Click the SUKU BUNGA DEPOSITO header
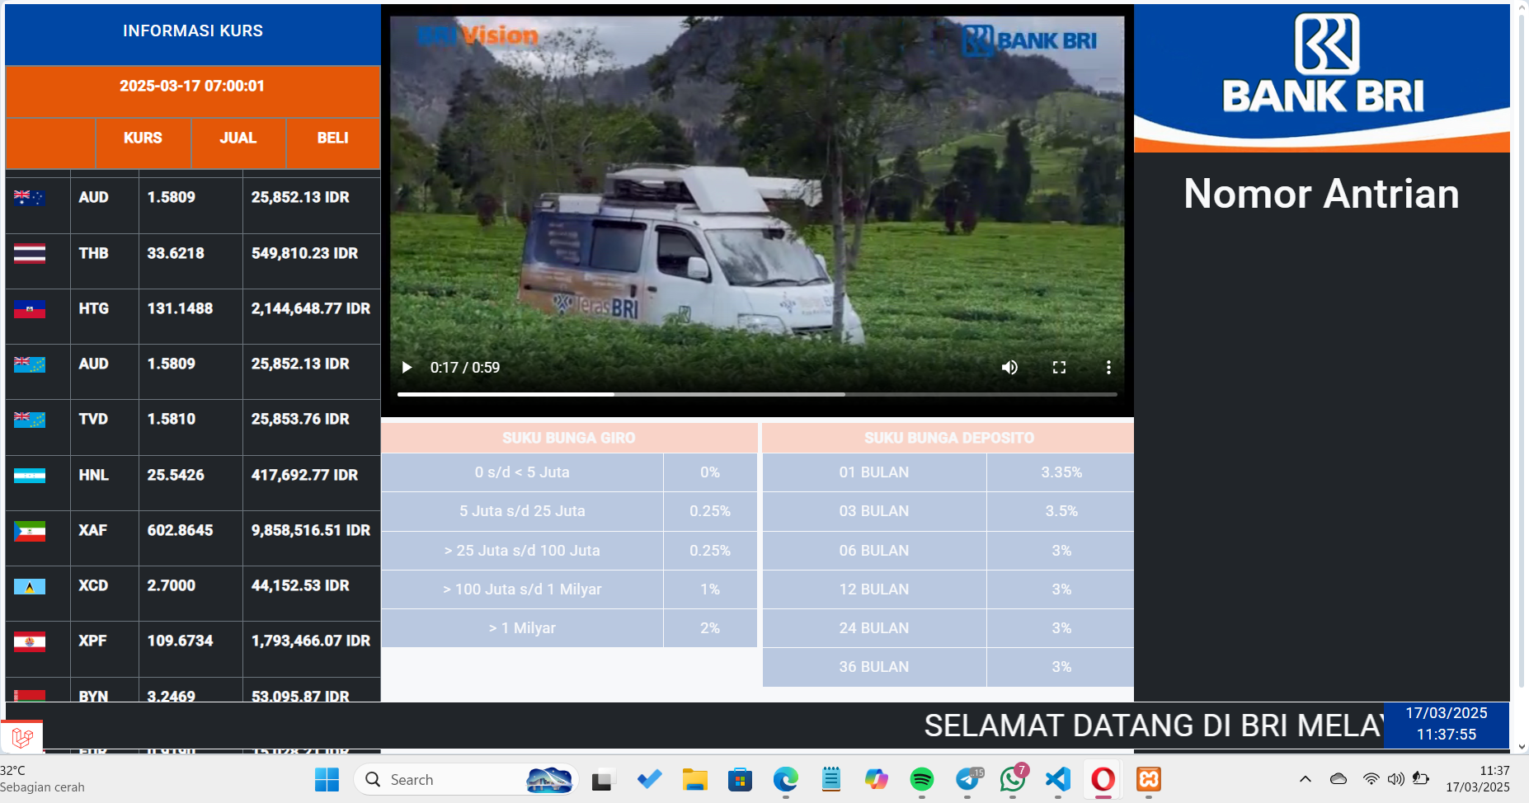 (x=949, y=438)
